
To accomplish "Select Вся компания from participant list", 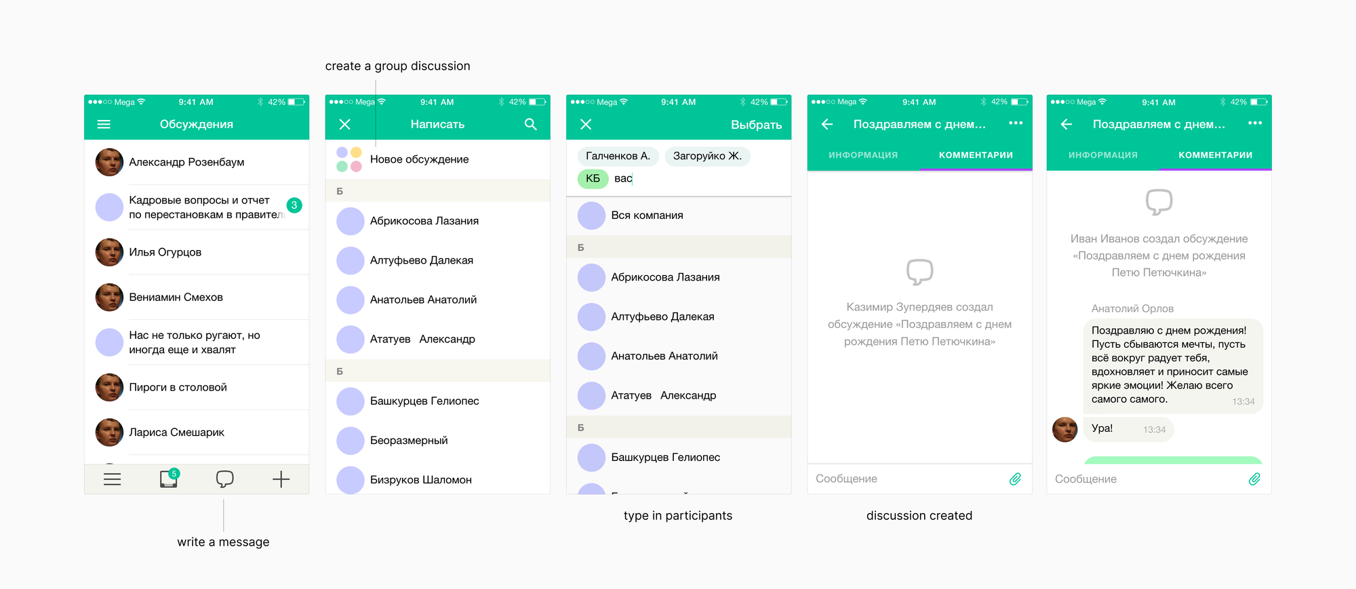I will click(x=647, y=216).
